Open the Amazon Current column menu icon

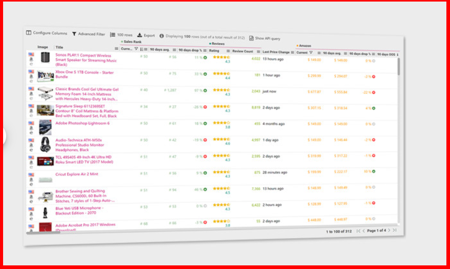pos(319,53)
